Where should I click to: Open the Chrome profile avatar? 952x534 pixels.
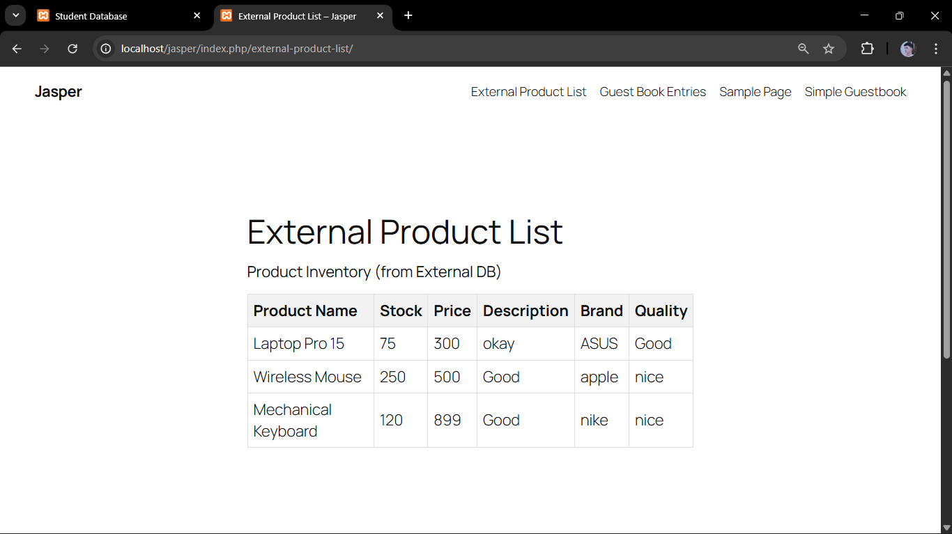[907, 49]
